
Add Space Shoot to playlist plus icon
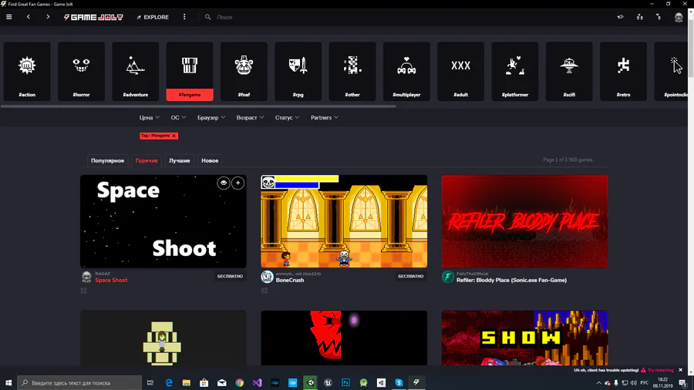click(238, 183)
